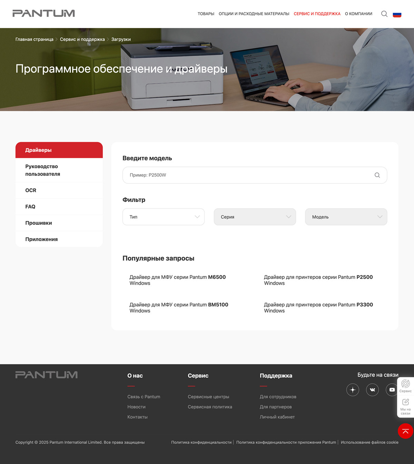
Task: Open Контакты footer link
Action: (137, 417)
